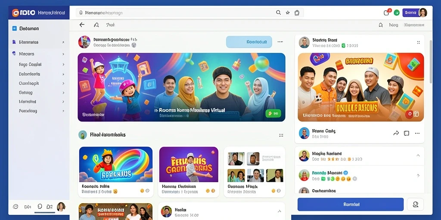Click the light-blue button in the main post header

[x=249, y=42]
